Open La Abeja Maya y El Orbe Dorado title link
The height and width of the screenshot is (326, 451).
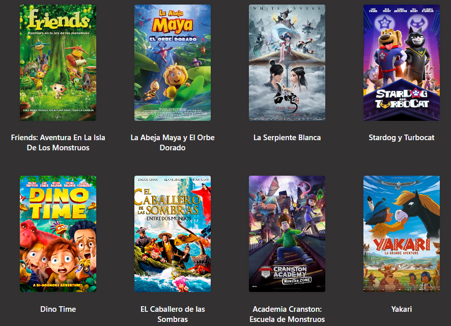[x=172, y=142]
